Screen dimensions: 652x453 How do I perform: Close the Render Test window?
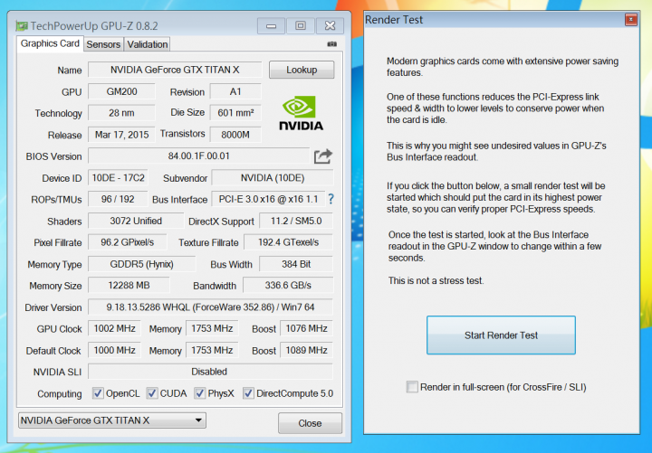631,20
